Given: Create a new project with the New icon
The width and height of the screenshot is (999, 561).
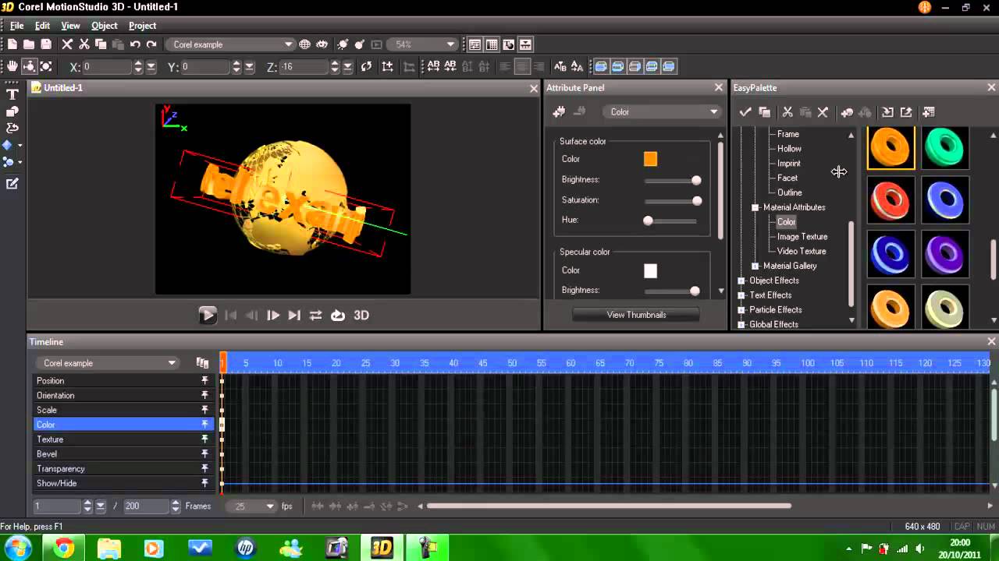Looking at the screenshot, I should coord(12,44).
